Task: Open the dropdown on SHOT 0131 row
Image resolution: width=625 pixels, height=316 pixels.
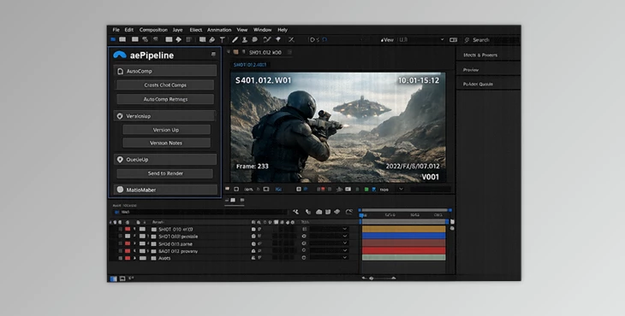Action: 345,236
